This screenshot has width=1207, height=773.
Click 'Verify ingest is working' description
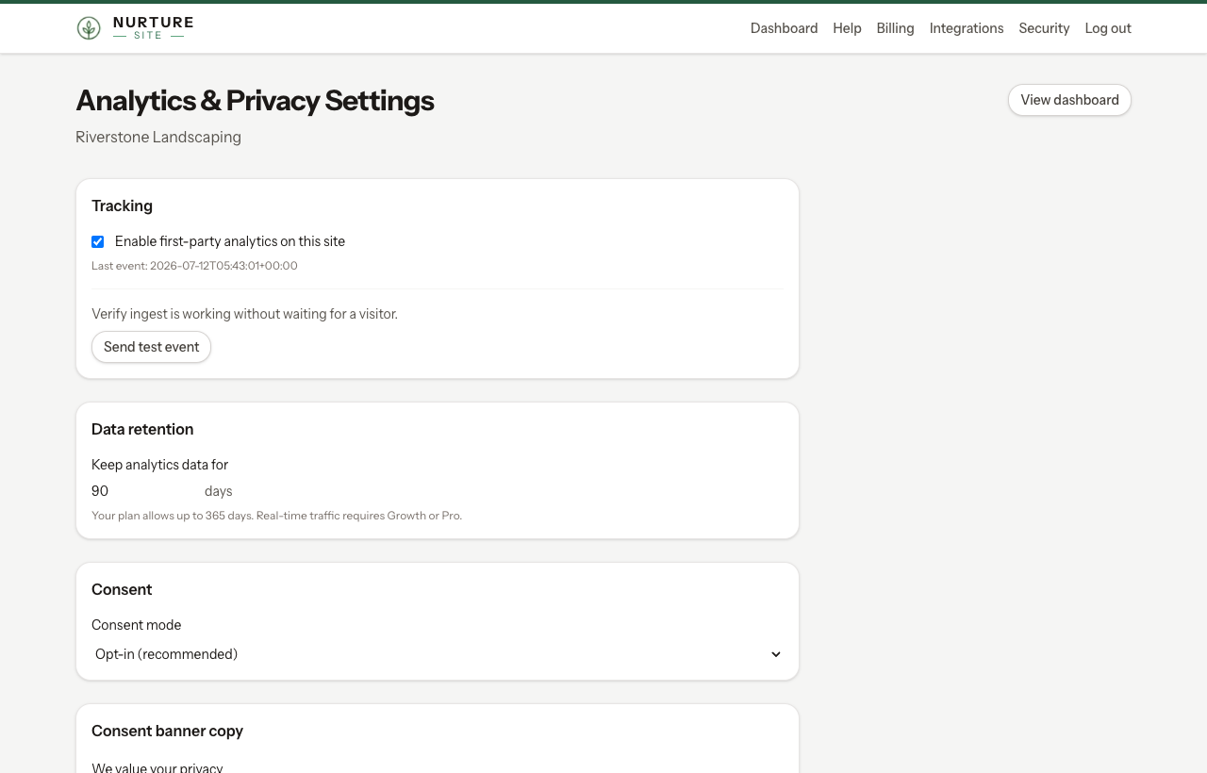click(x=244, y=314)
